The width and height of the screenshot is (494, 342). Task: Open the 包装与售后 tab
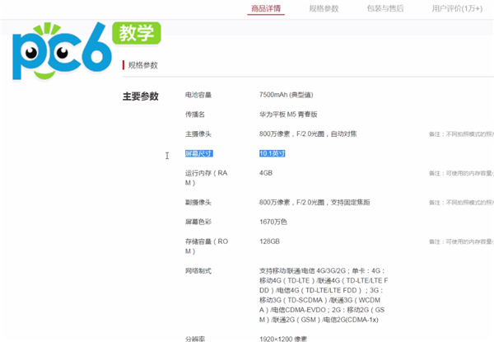point(385,8)
